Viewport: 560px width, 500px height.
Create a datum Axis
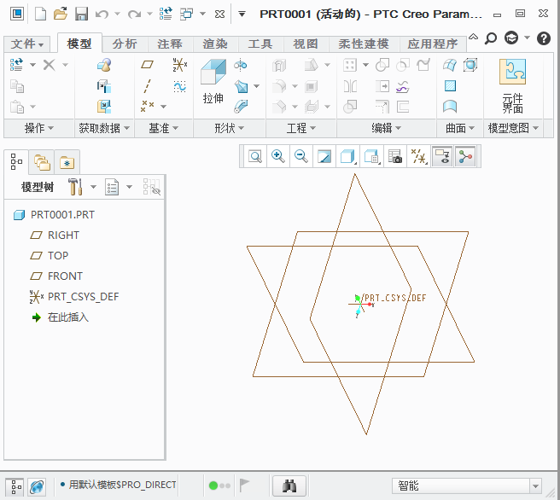pos(147,86)
